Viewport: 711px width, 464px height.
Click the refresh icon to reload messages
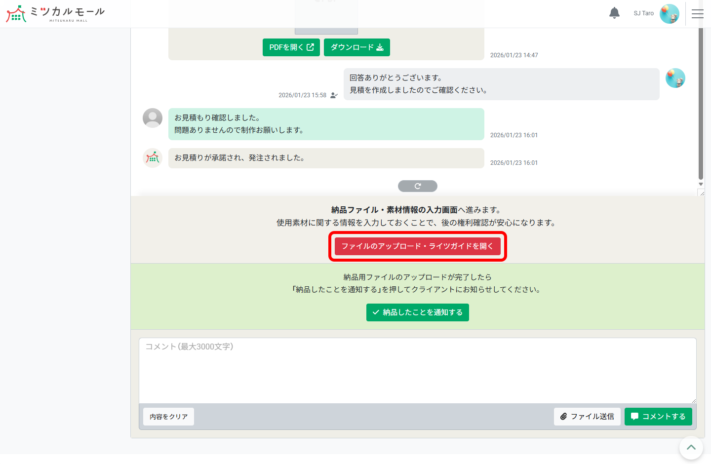click(x=417, y=186)
